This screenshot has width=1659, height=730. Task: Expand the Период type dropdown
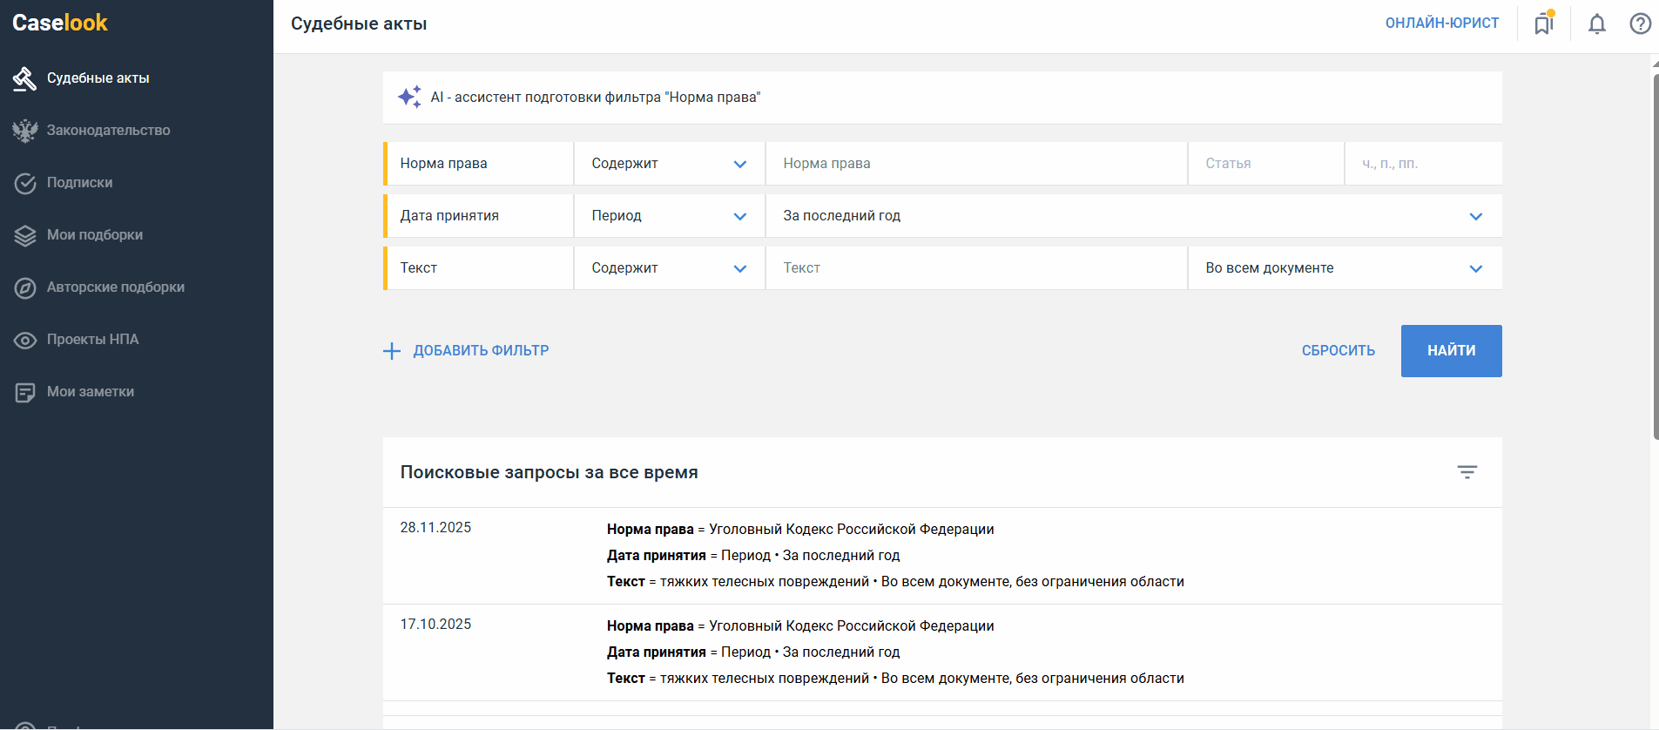(x=669, y=216)
